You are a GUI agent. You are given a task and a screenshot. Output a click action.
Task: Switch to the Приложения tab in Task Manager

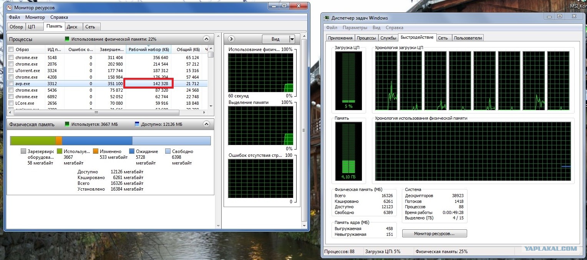pos(340,38)
